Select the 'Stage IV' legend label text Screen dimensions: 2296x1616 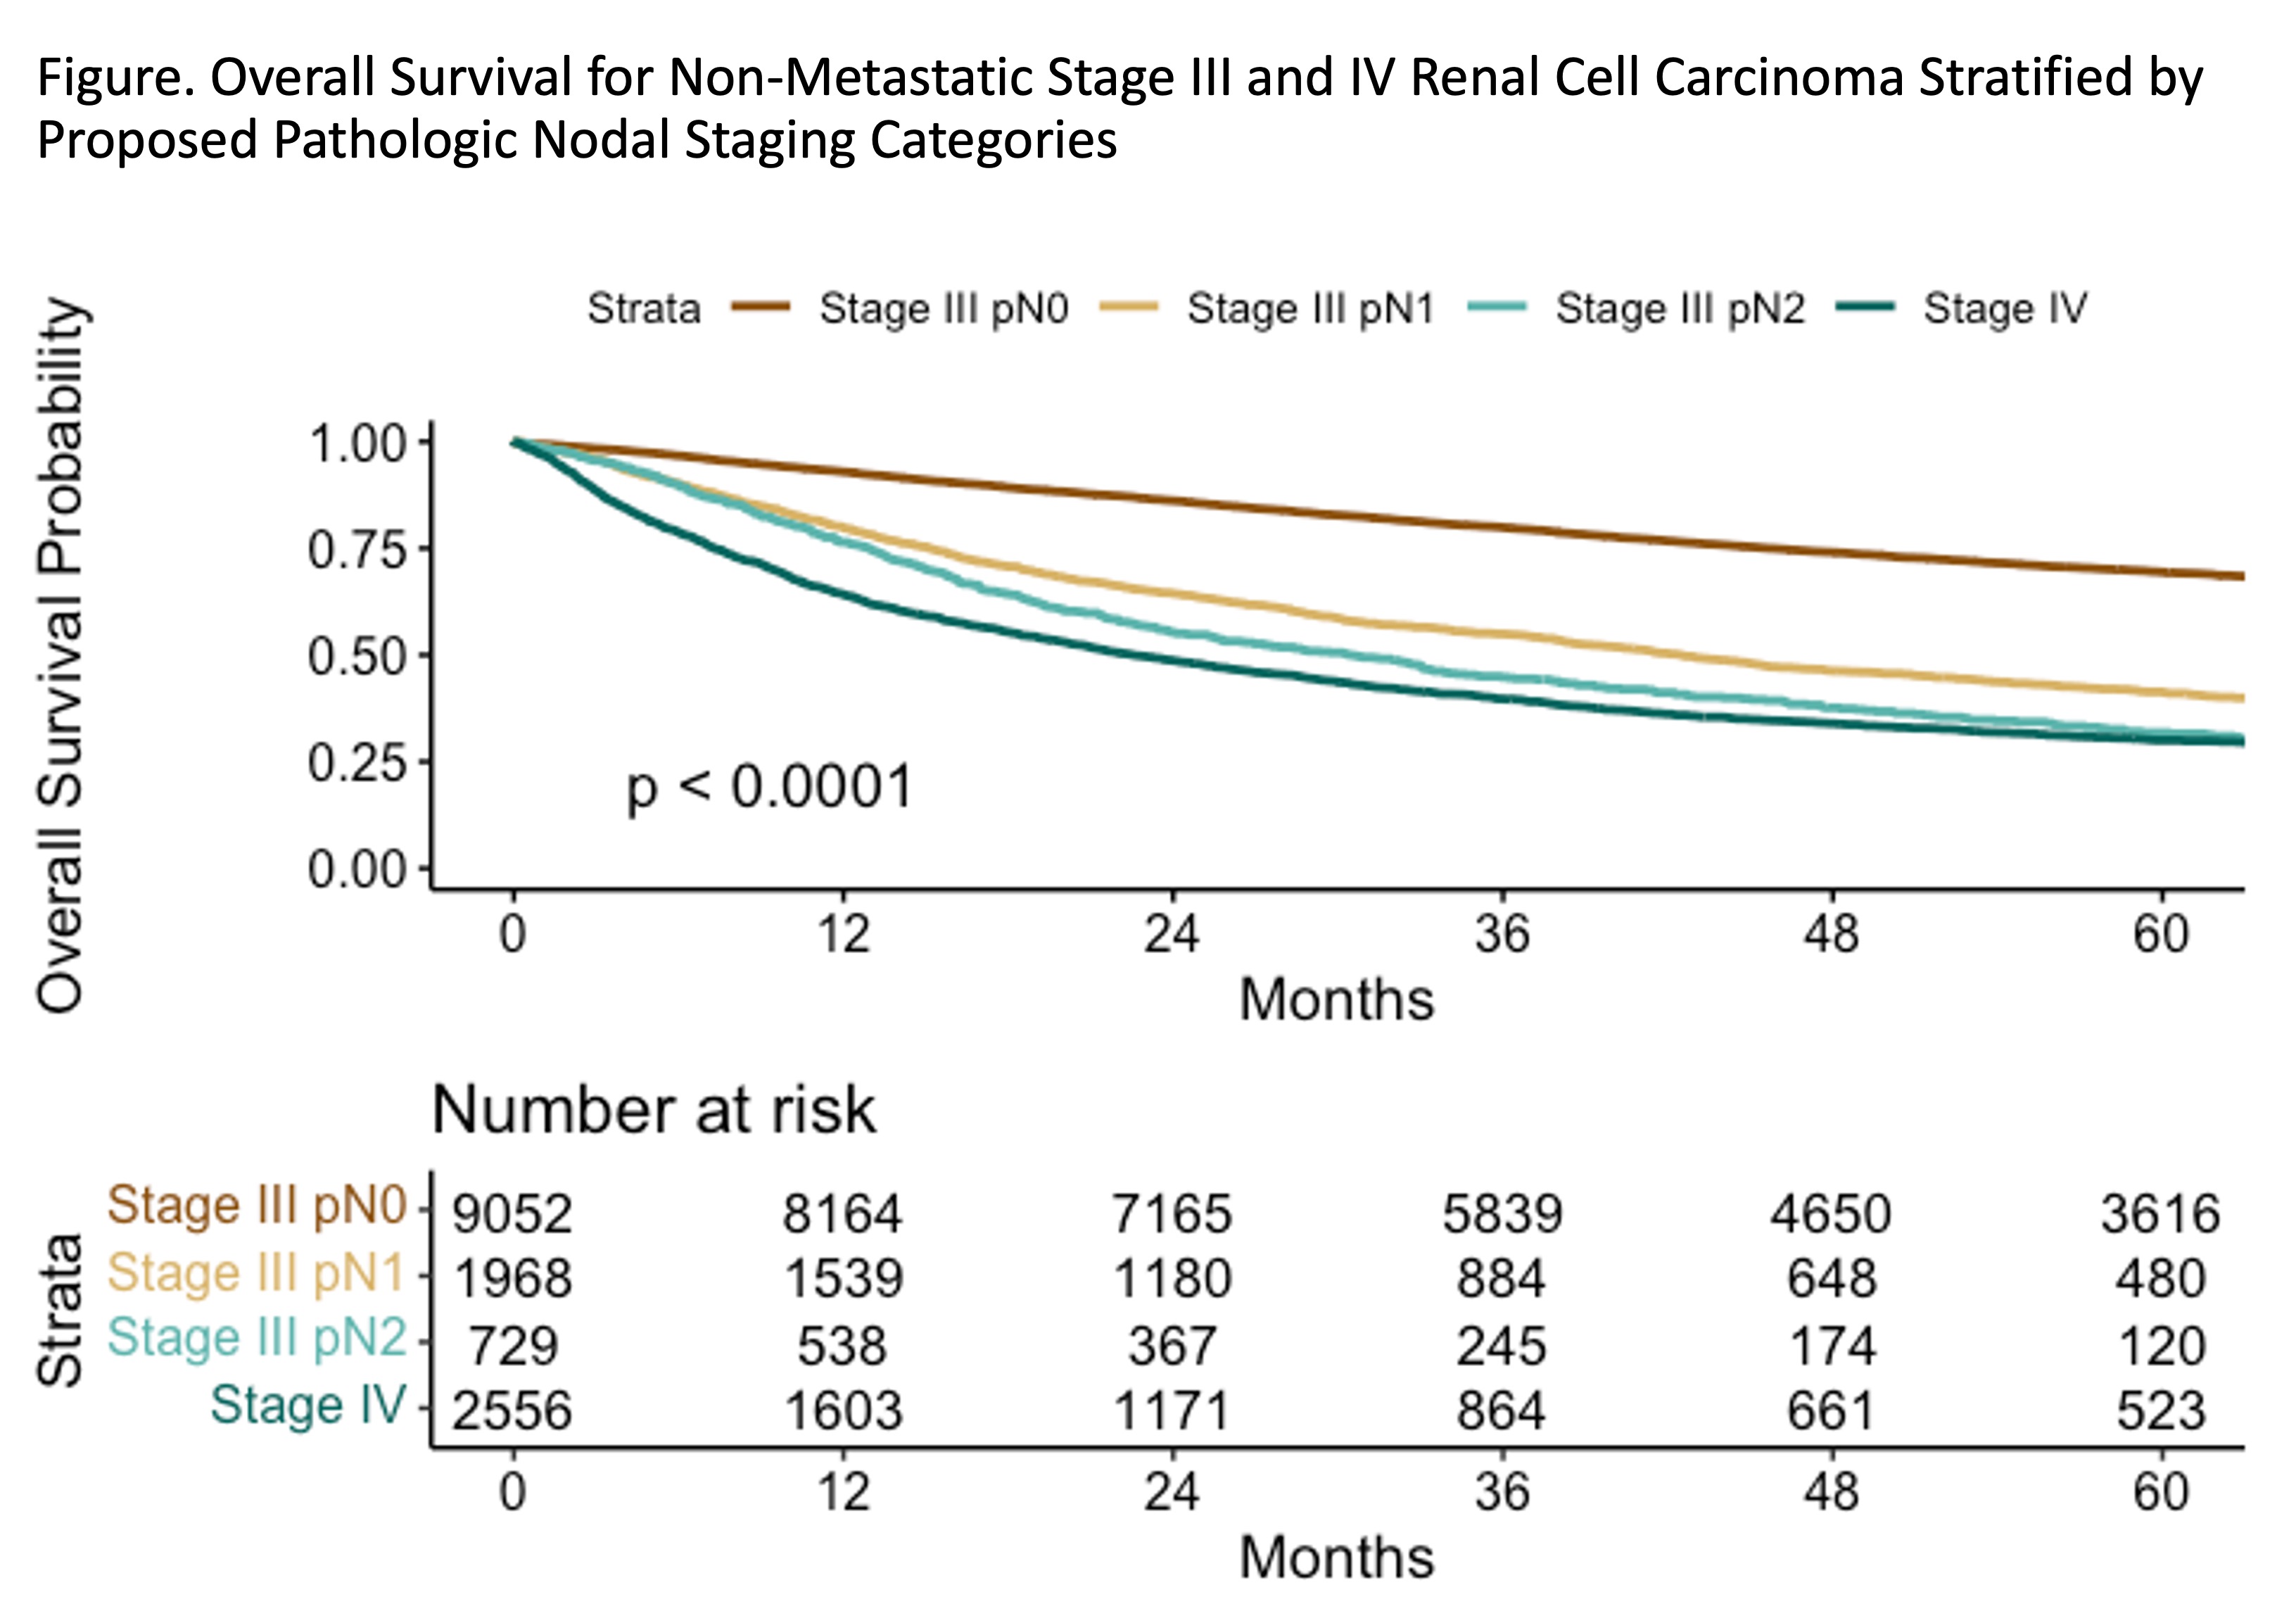pyautogui.click(x=2005, y=308)
